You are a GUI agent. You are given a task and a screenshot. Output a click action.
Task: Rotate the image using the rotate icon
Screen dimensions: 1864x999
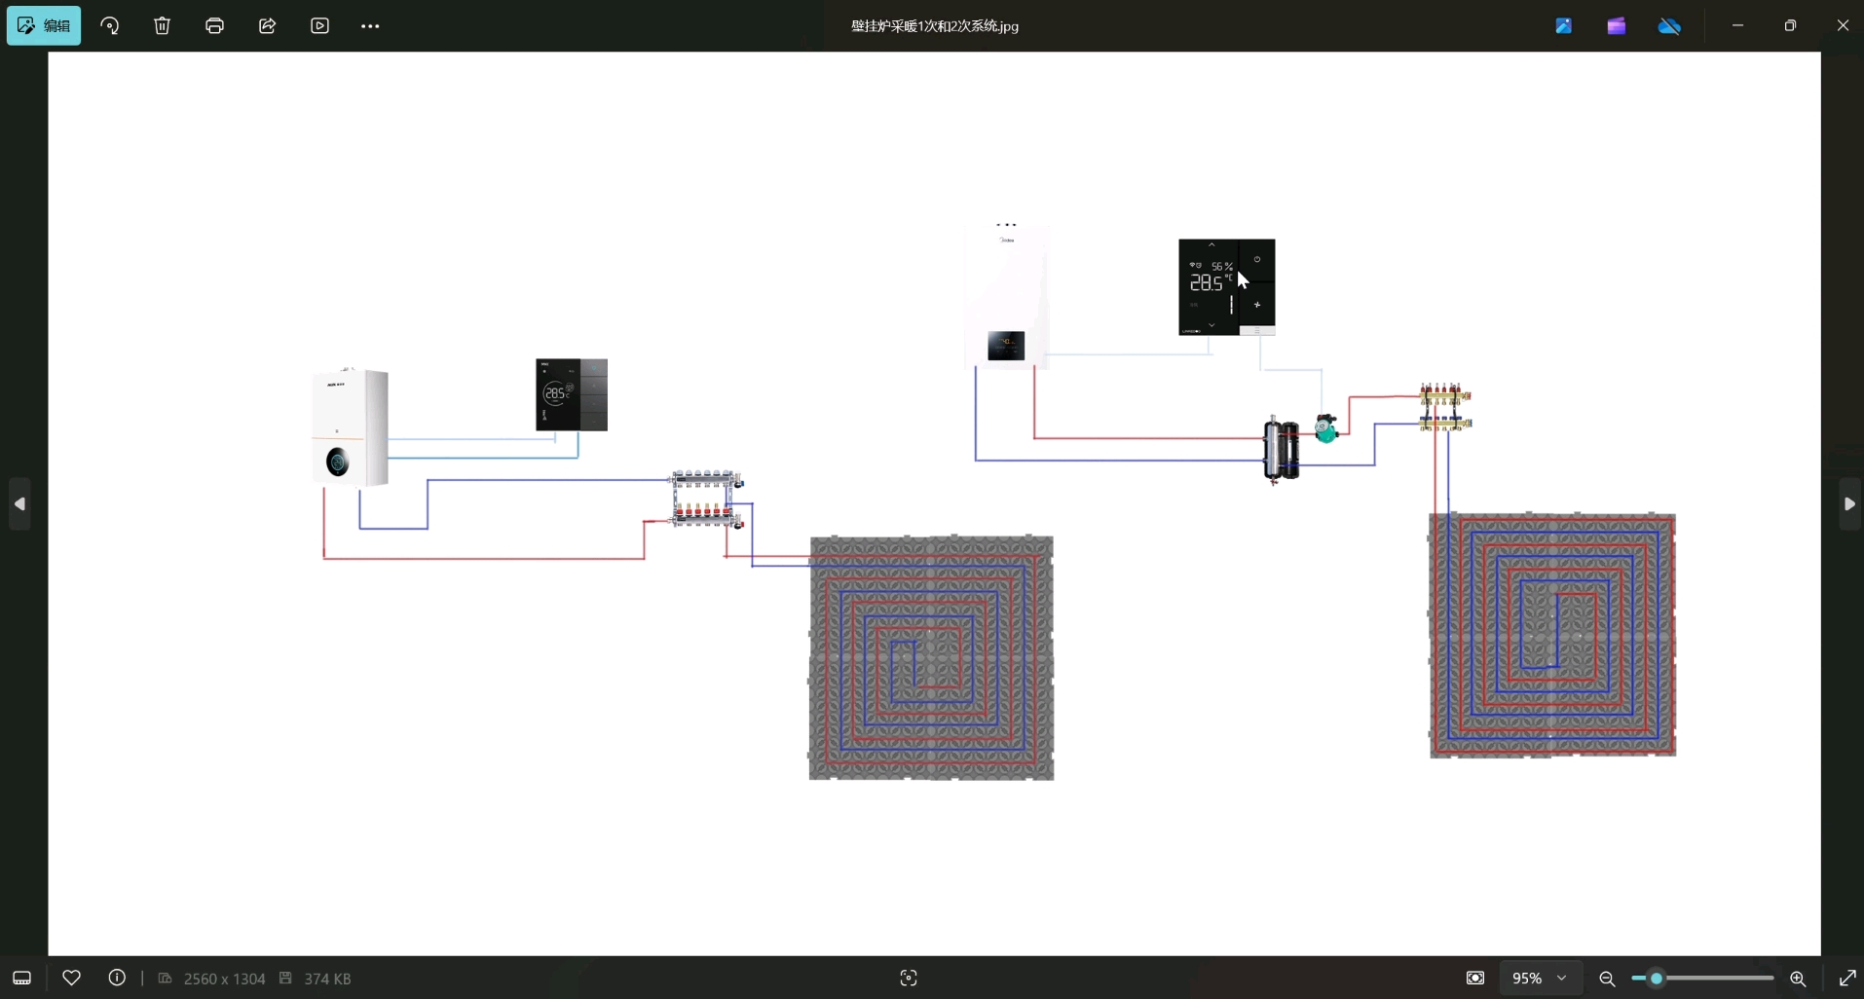110,25
